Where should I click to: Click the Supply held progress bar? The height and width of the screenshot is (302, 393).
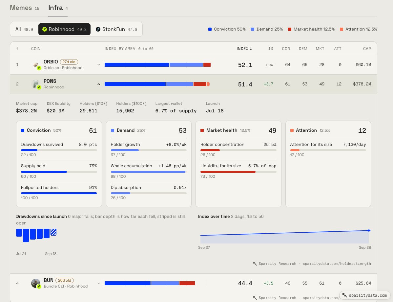click(x=59, y=172)
